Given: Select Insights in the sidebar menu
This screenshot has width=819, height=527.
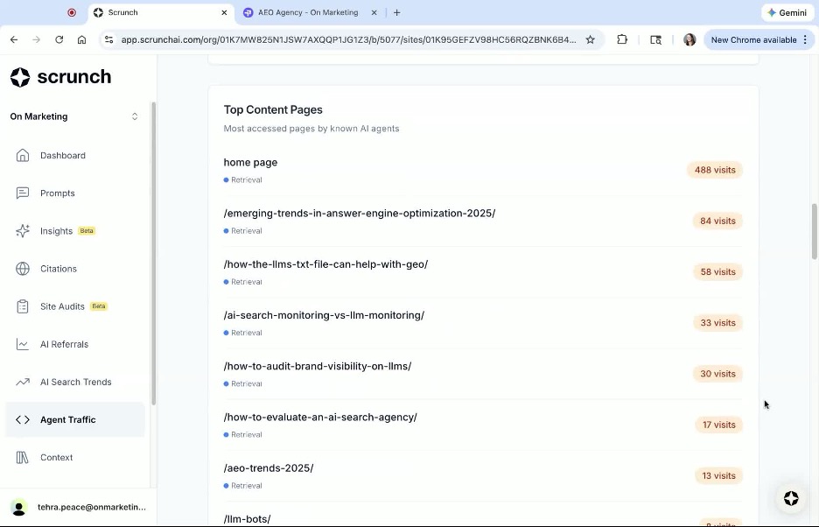Looking at the screenshot, I should [x=56, y=230].
